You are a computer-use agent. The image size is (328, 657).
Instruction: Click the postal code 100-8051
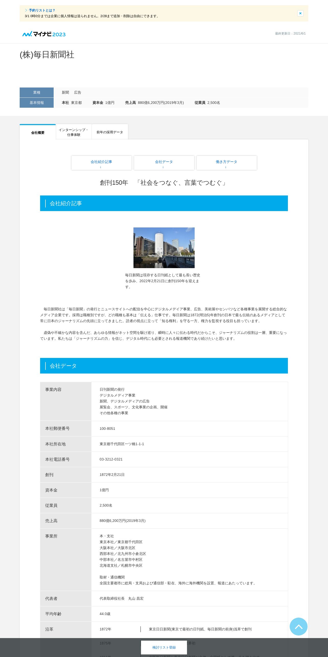(107, 429)
